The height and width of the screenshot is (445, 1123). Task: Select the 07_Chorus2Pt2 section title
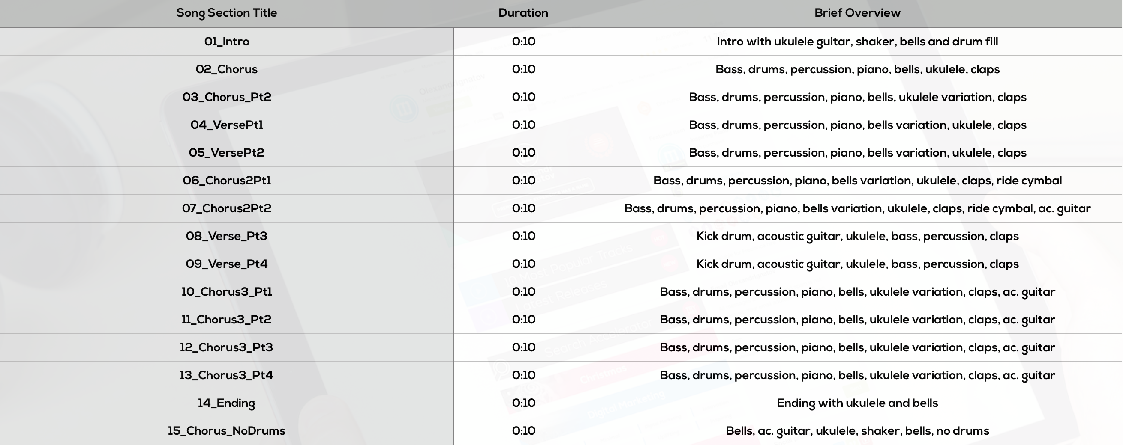click(227, 208)
